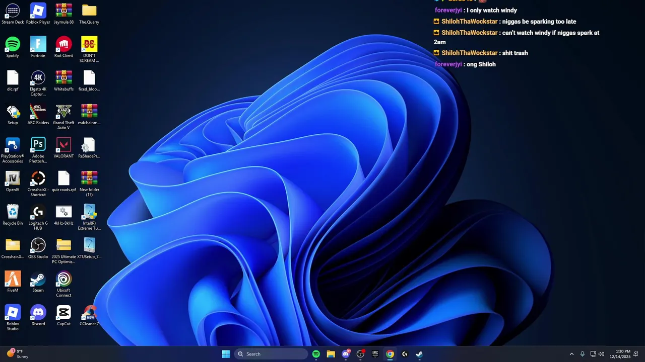
Task: Select the VALORANT desktop icon
Action: pos(63,148)
